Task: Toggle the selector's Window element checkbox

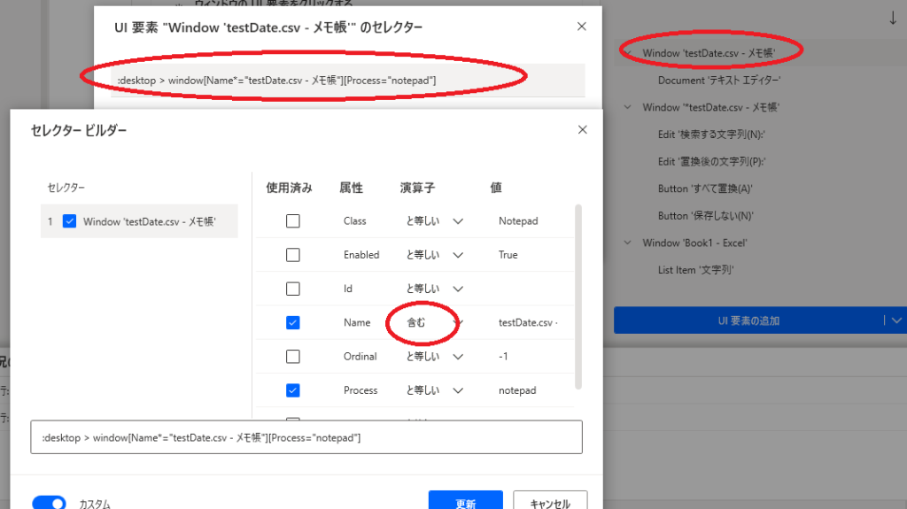Action: pos(70,221)
